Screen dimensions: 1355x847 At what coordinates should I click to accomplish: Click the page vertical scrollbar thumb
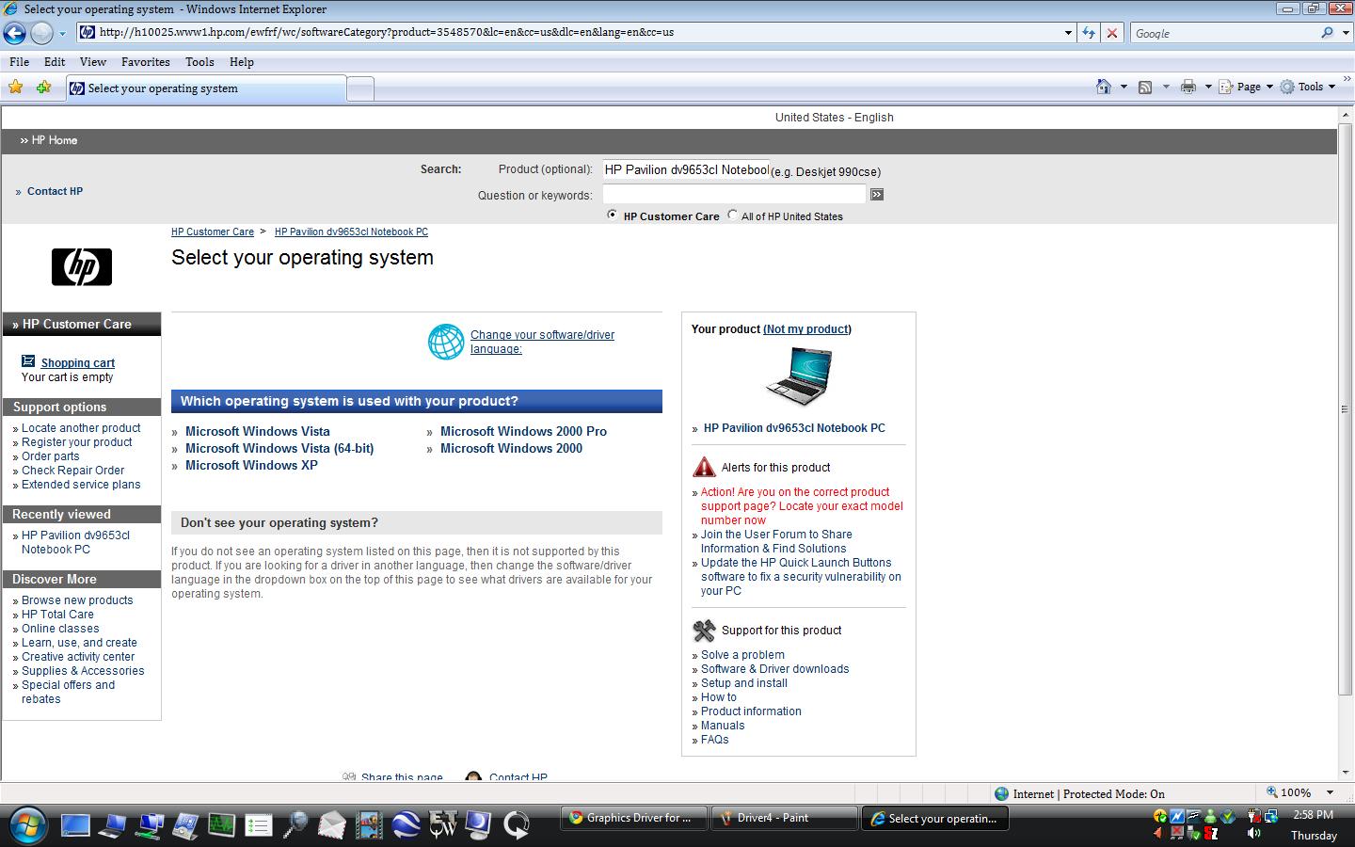click(1347, 409)
